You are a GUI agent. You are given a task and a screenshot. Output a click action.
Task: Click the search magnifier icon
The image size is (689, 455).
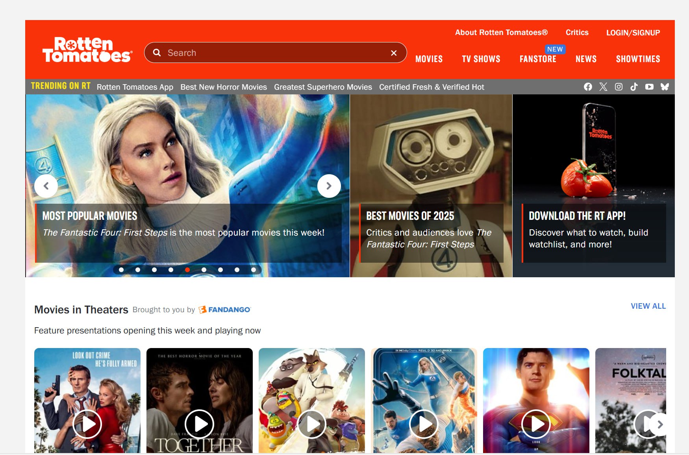[157, 53]
